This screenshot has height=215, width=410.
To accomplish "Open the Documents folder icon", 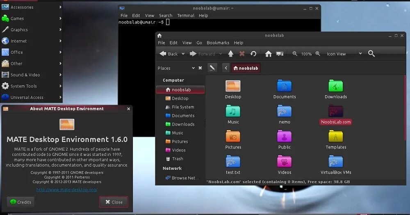I will point(284,86).
